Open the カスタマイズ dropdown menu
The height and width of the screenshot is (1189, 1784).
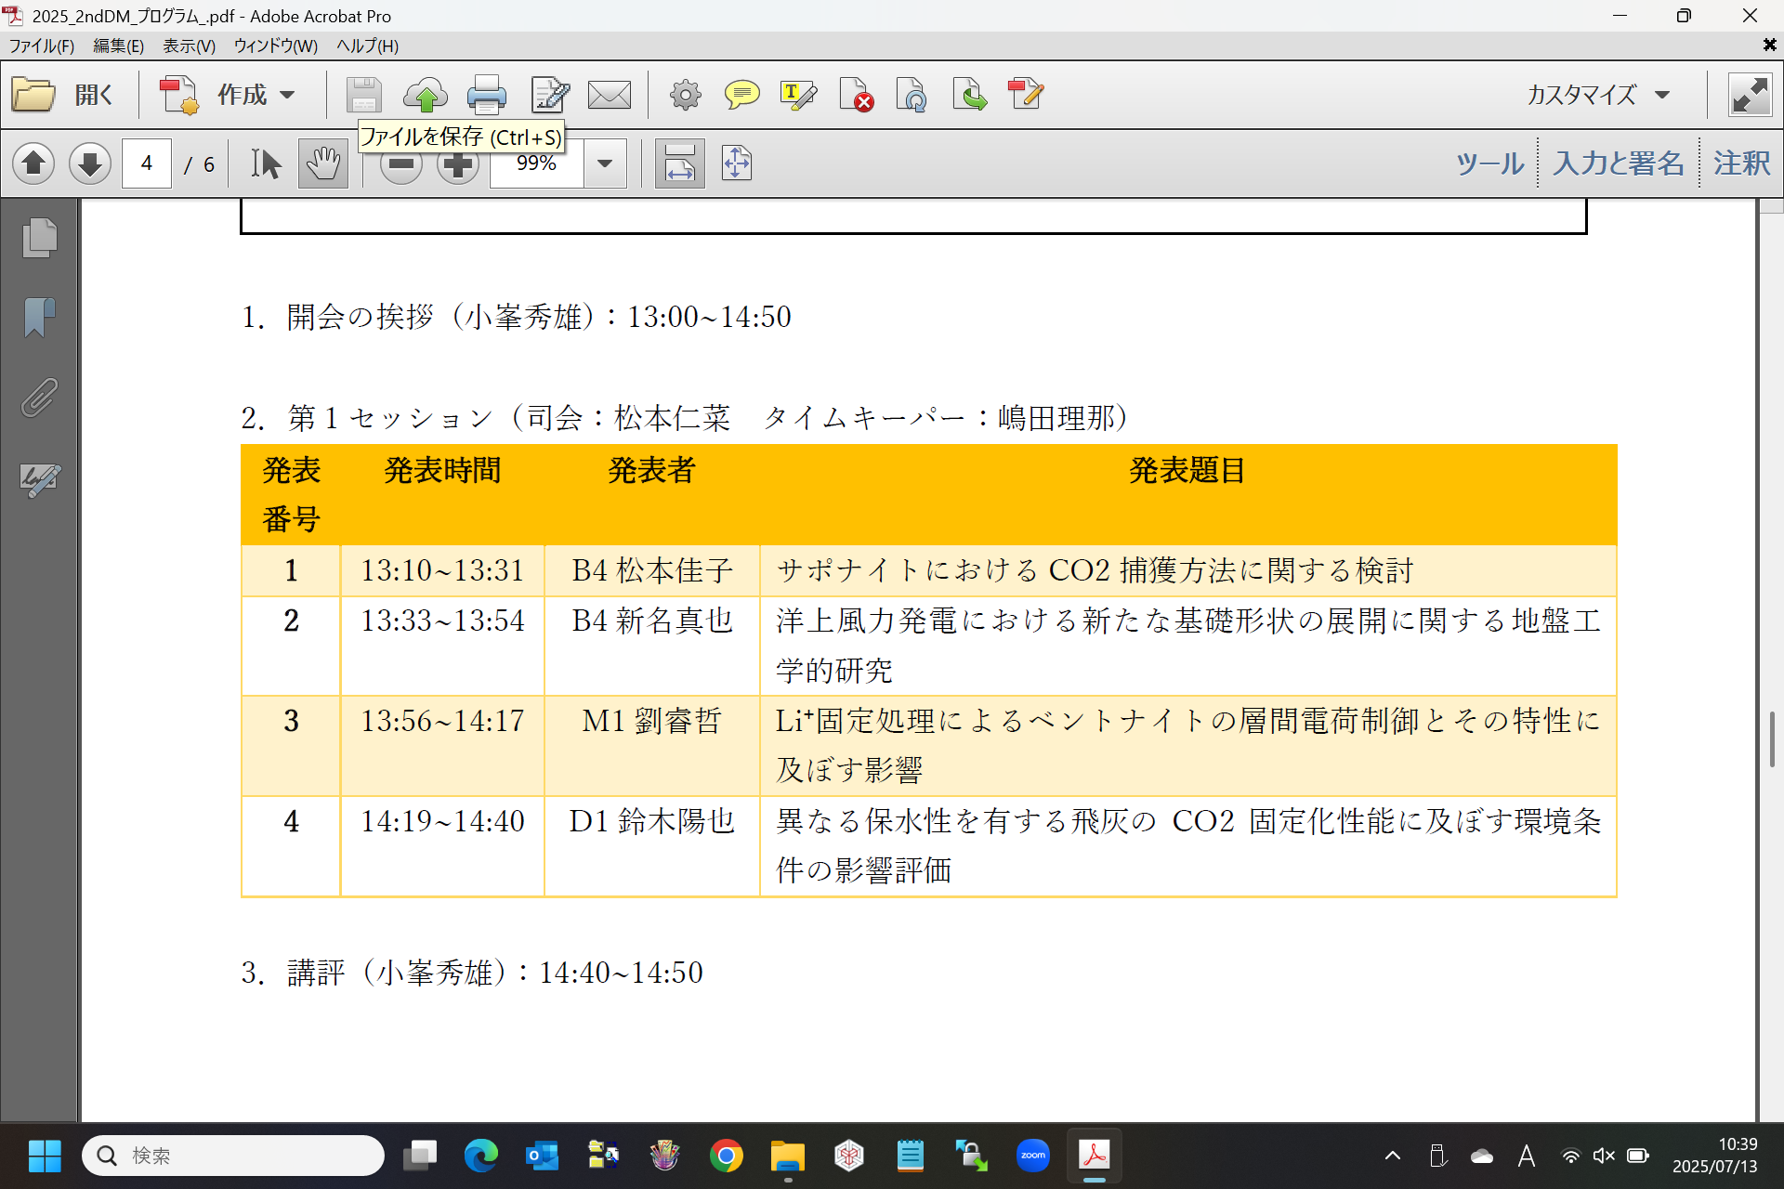[x=1598, y=95]
